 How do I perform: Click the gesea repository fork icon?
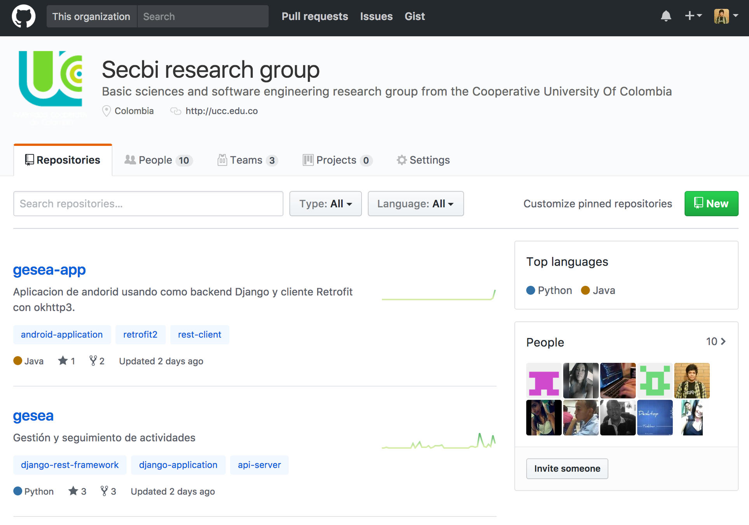104,491
